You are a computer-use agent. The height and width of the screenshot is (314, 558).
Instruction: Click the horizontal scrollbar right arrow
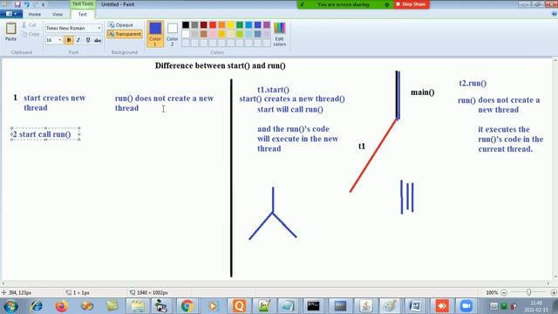(x=549, y=283)
